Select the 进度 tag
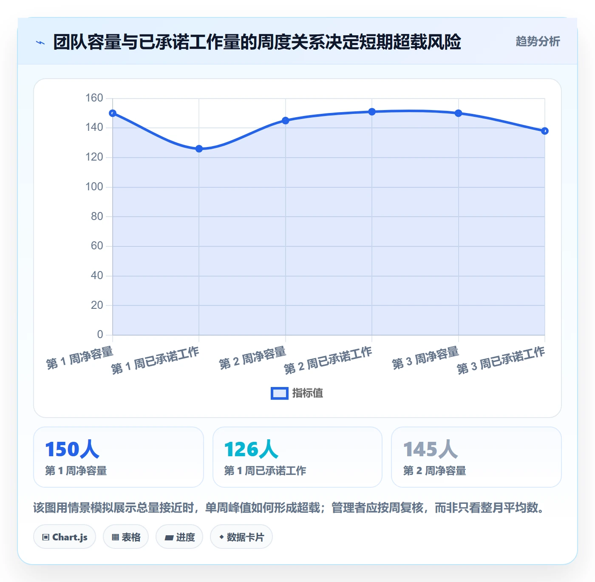This screenshot has height=582, width=595. point(179,537)
